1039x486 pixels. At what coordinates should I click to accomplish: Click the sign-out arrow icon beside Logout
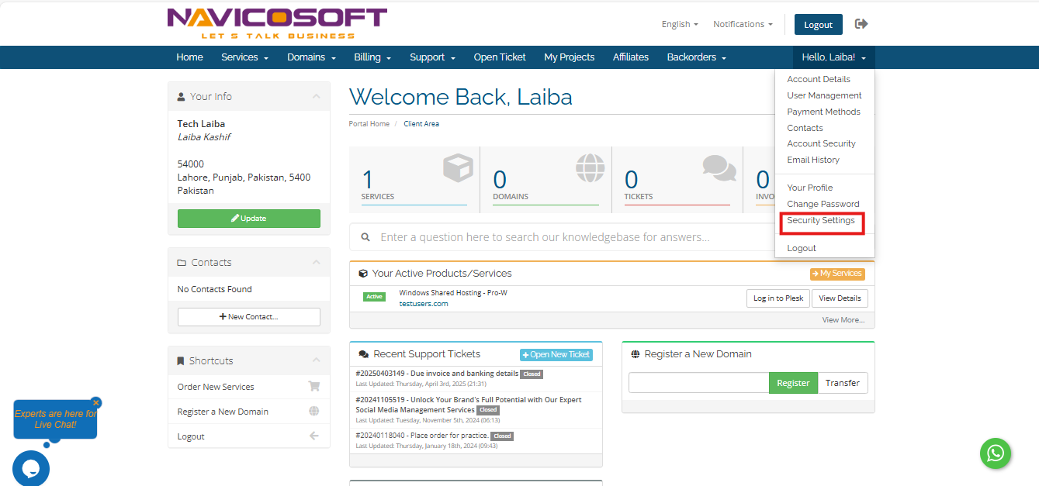pyautogui.click(x=861, y=24)
